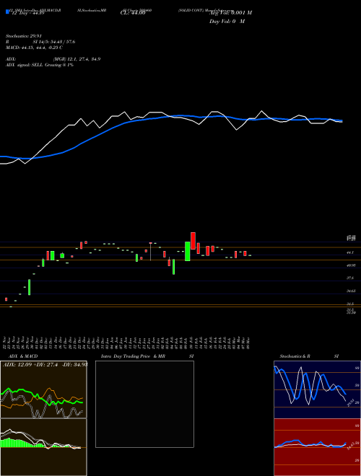Open the RSI chart on dark red background
This screenshot has height=476, width=361.
pos(317,447)
